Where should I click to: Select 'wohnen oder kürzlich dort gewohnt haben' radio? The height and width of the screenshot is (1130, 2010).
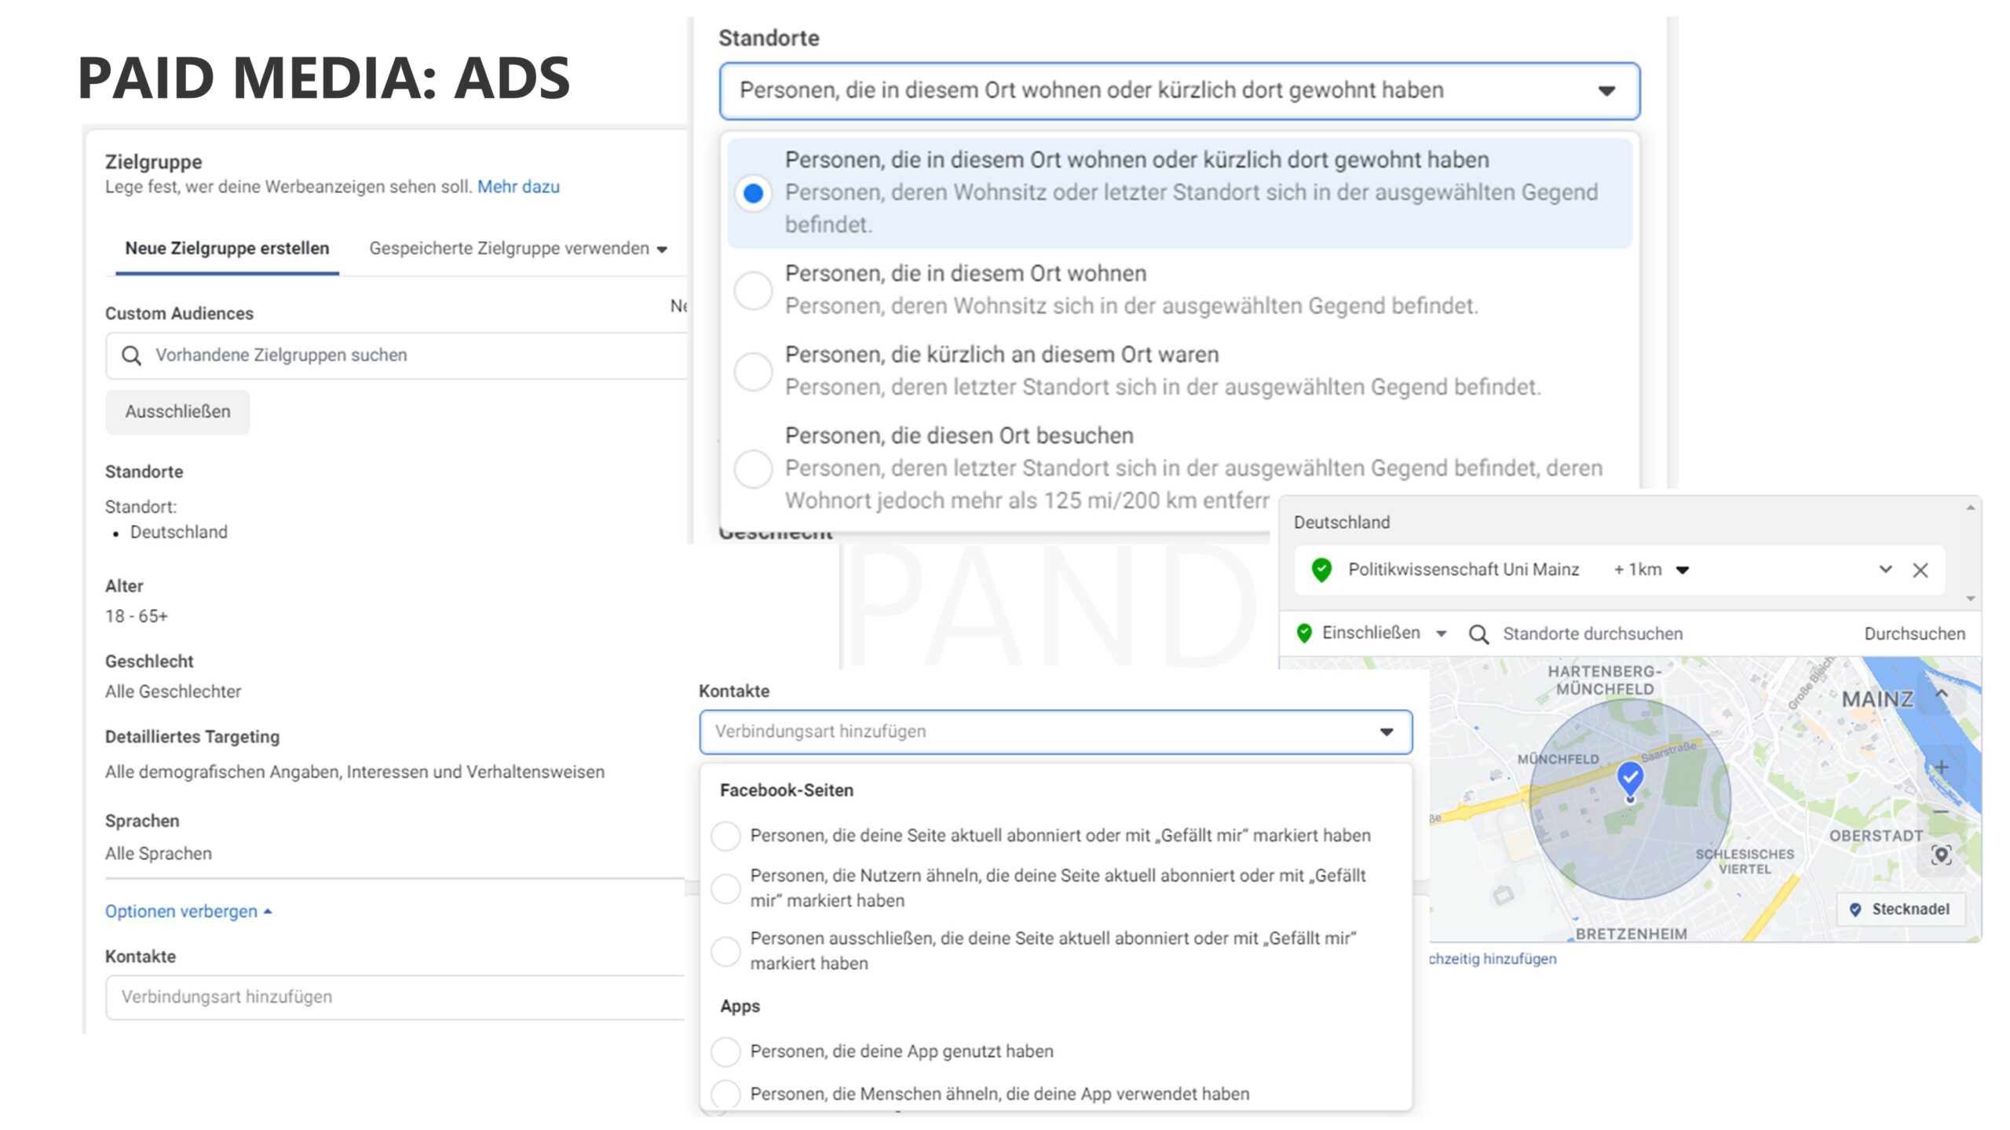pyautogui.click(x=753, y=193)
